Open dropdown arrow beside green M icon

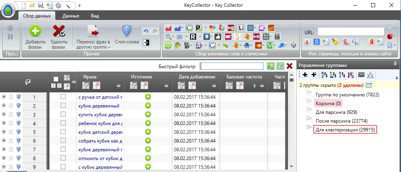point(274,46)
